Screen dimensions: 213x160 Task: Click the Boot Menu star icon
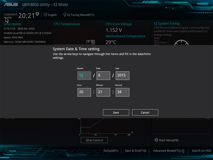point(156,140)
